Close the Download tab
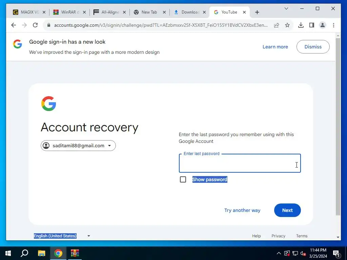Screen dimensions: 347x260 point(204,13)
